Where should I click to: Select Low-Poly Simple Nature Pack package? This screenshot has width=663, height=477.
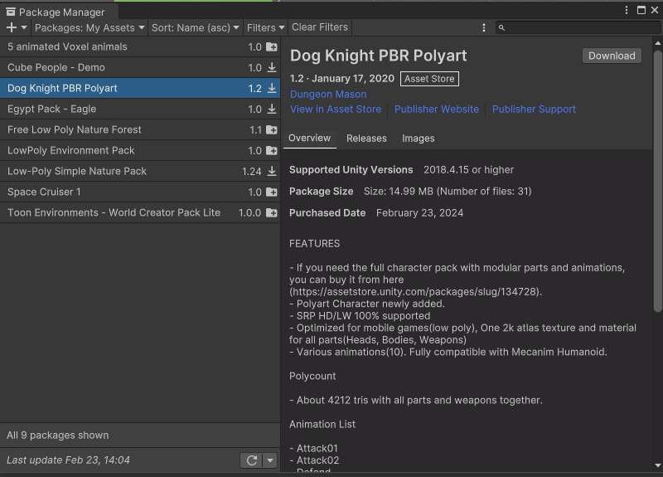pyautogui.click(x=140, y=171)
